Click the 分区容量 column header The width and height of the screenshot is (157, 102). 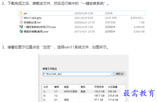coord(113,87)
